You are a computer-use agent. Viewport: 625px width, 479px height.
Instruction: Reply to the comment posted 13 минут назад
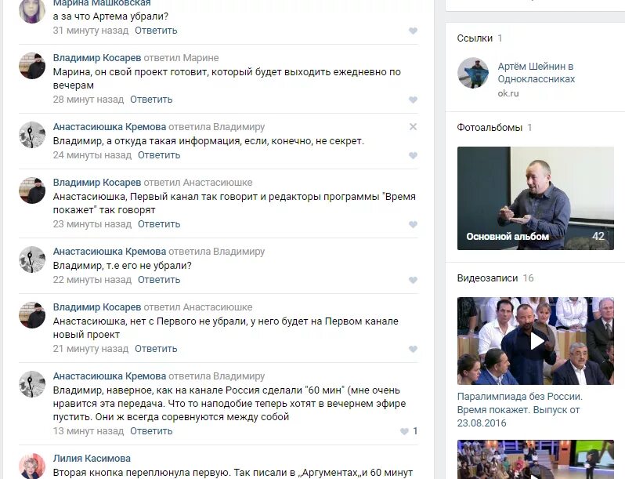pos(151,431)
